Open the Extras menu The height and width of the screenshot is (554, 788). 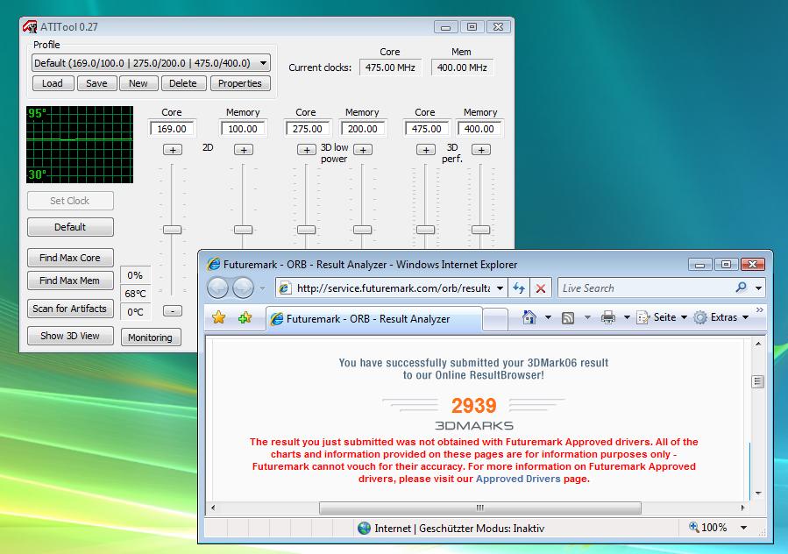(x=721, y=317)
